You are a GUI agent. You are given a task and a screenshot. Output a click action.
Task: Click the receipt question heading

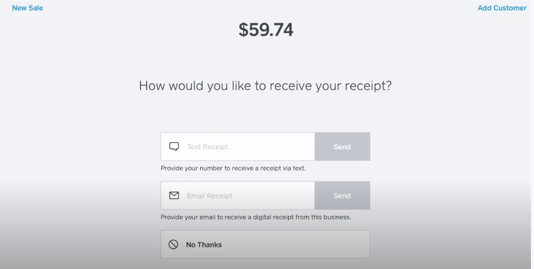(x=265, y=85)
